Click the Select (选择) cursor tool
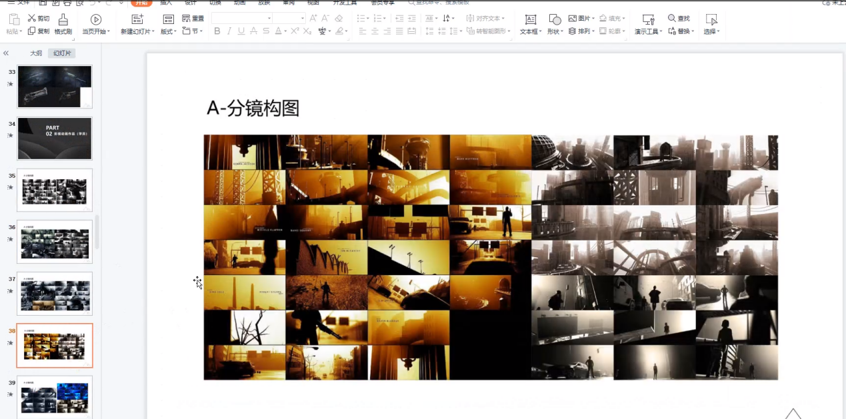The height and width of the screenshot is (419, 846). pyautogui.click(x=712, y=25)
